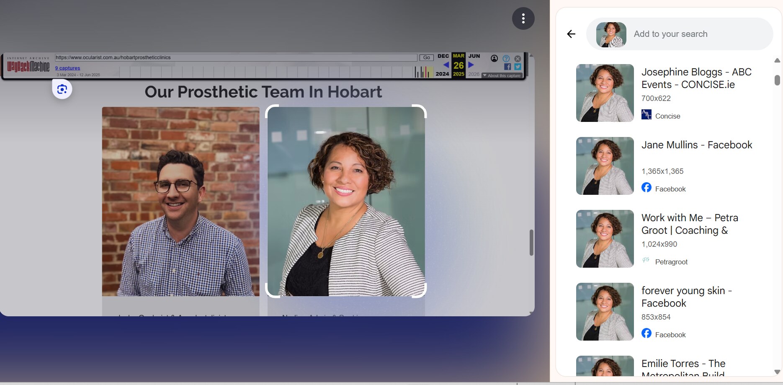Click the Wayback help question icon
The image size is (783, 385).
pyautogui.click(x=506, y=59)
